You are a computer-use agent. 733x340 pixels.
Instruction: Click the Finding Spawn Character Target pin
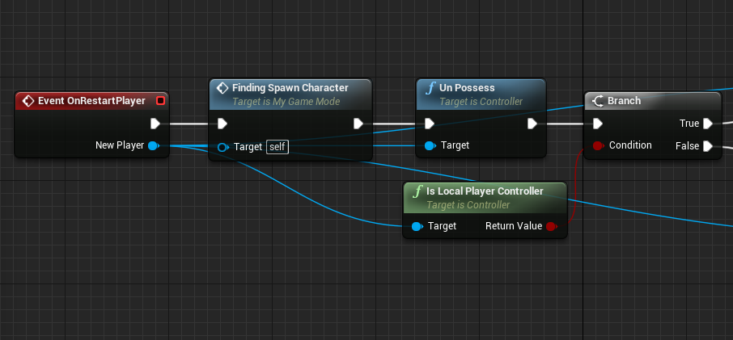[223, 147]
